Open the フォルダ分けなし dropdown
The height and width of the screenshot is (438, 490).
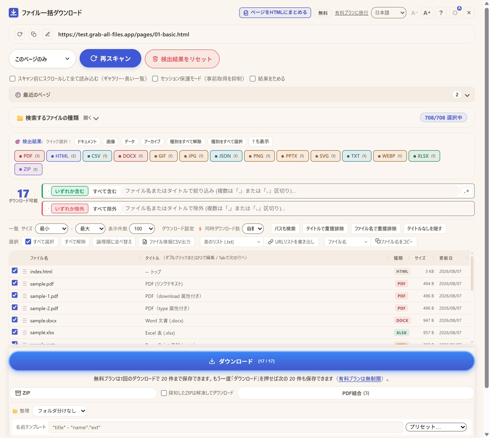tap(59, 411)
